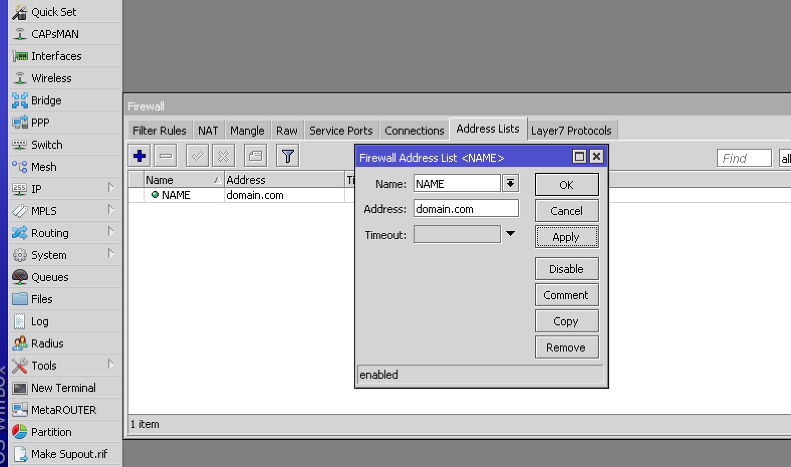
Task: Close the Firewall Address List dialog
Action: coord(596,156)
